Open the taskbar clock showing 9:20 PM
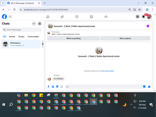This screenshot has width=156, height=117. pyautogui.click(x=142, y=101)
